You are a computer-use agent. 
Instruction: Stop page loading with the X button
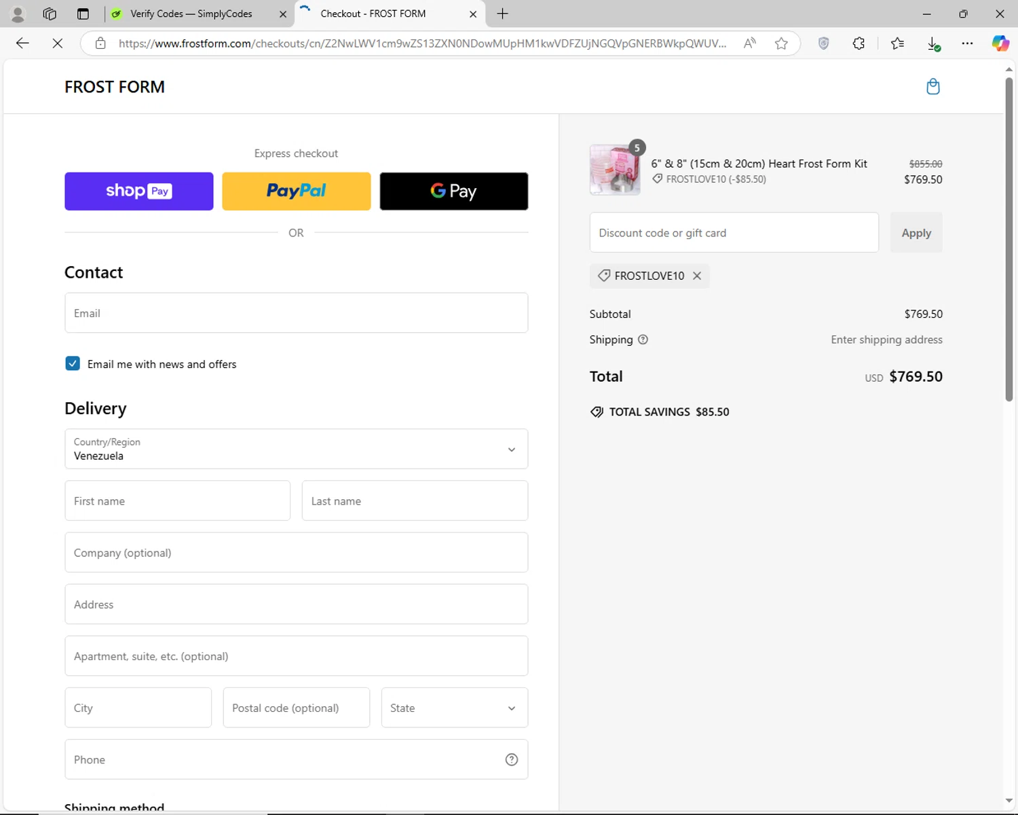(x=58, y=43)
